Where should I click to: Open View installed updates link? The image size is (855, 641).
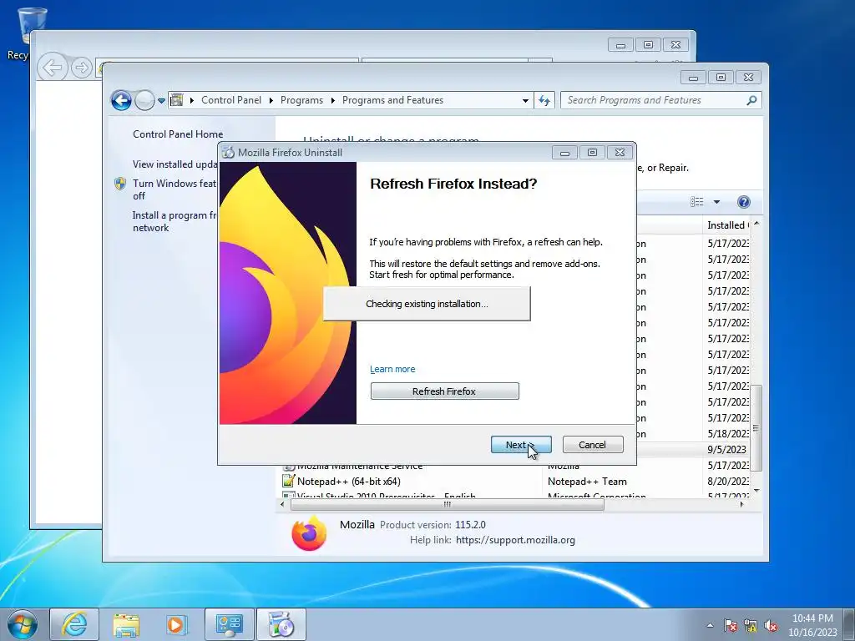(x=175, y=164)
